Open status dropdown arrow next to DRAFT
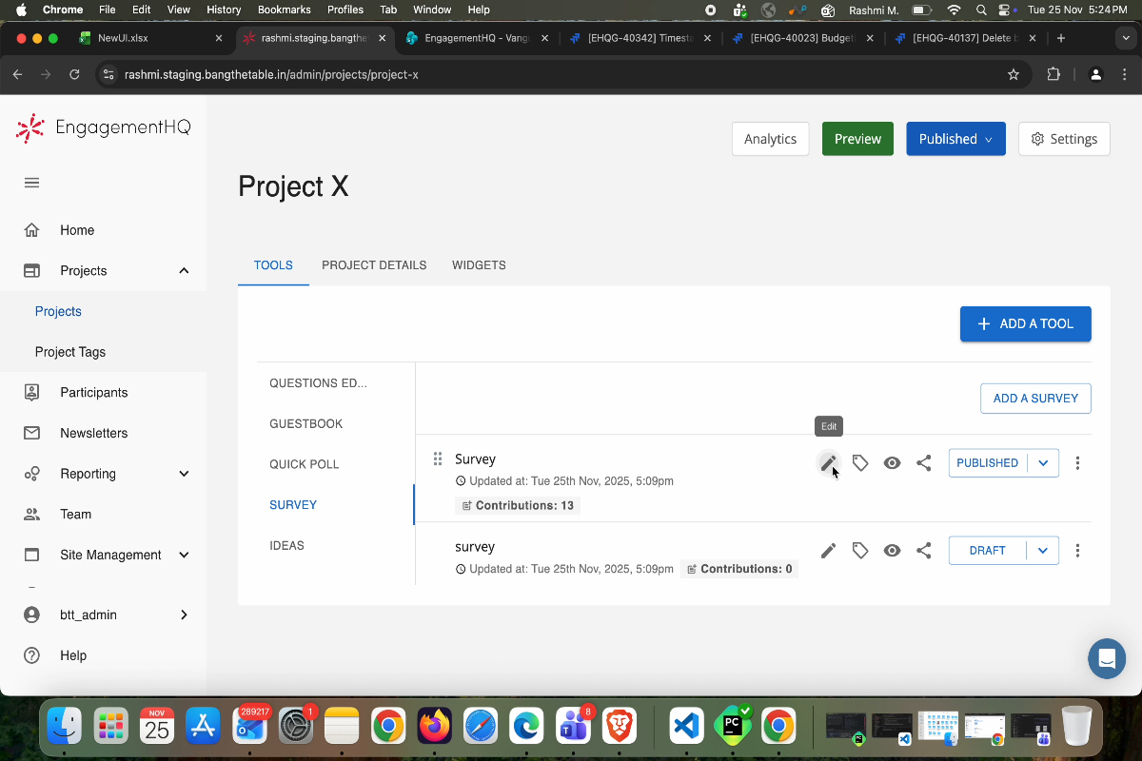1142x761 pixels. [1043, 550]
